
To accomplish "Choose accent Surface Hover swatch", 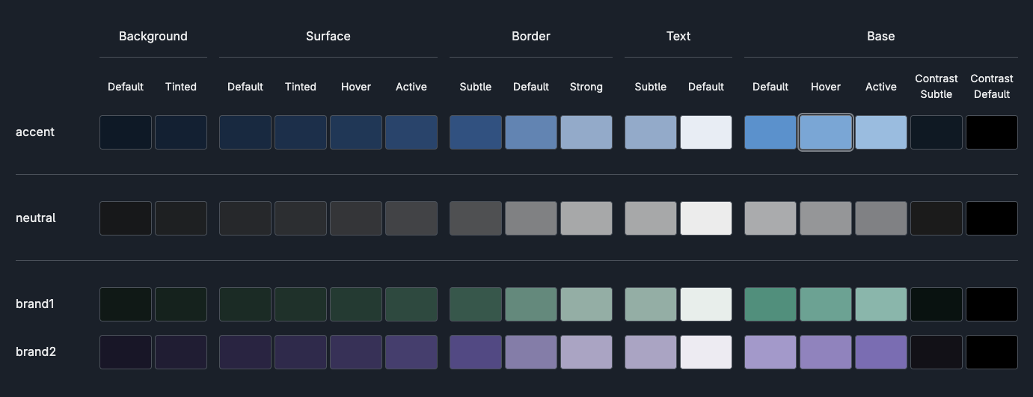I will coord(356,132).
